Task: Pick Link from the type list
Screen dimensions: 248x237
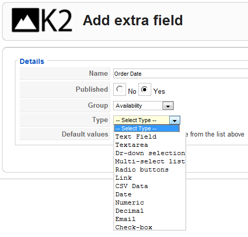Action: coord(150,178)
